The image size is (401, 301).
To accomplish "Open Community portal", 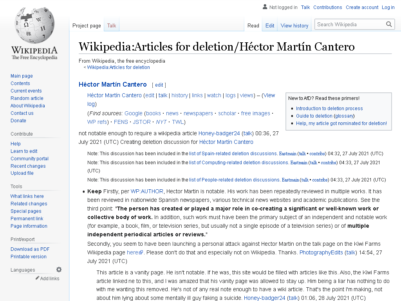I will pos(29,158).
